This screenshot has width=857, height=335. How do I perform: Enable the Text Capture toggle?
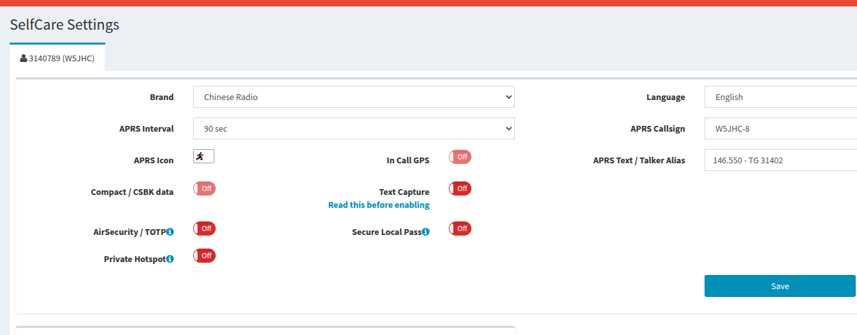pos(460,188)
